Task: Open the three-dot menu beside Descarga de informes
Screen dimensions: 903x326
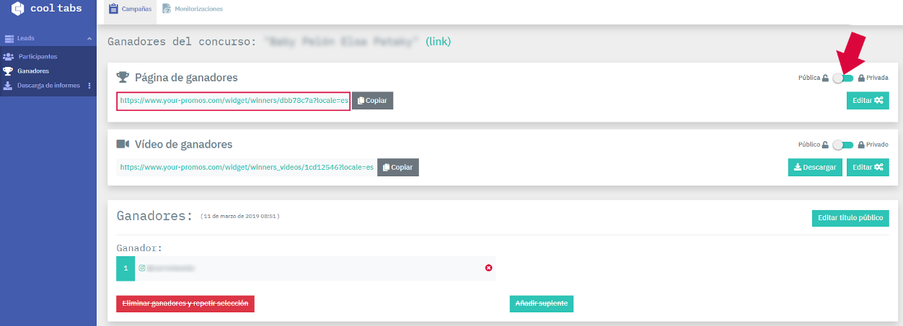Action: click(89, 86)
